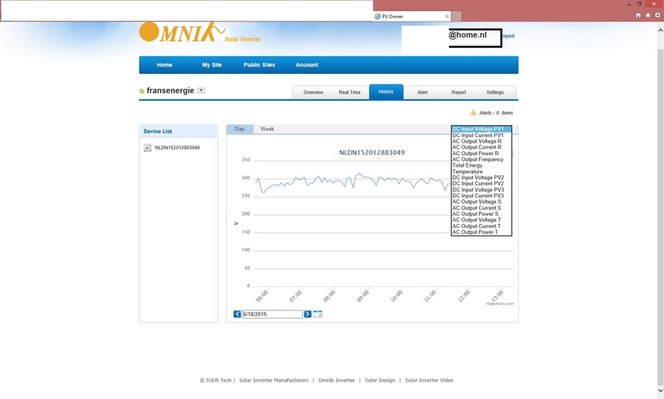Go to previous day using left arrow
The image size is (664, 399).
tap(237, 314)
